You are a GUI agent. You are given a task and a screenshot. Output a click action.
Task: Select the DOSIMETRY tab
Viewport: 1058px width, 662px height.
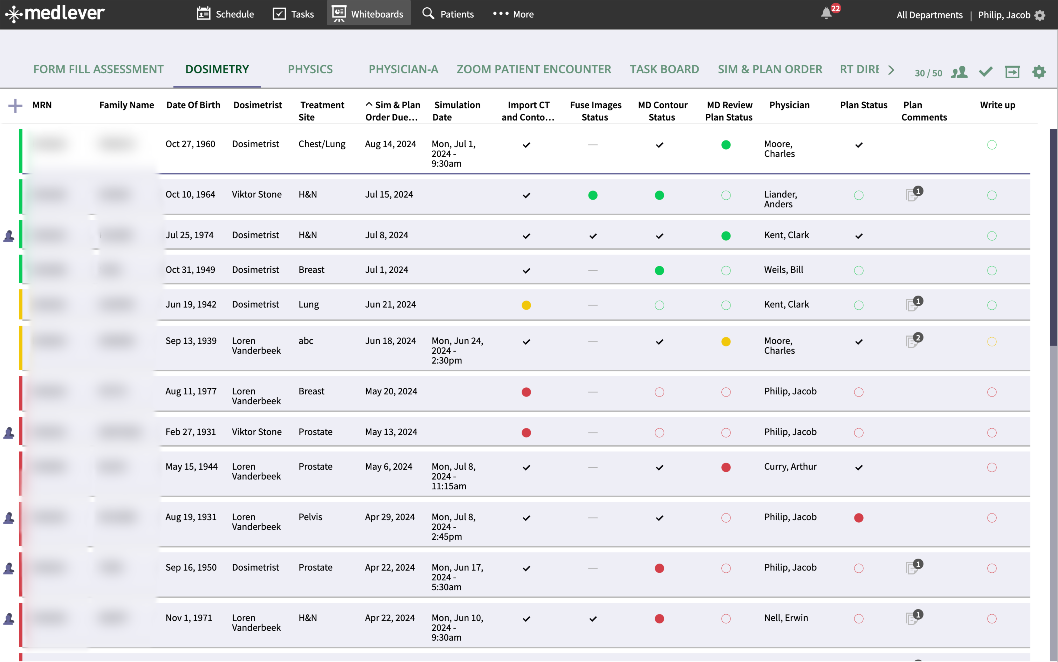tap(217, 69)
